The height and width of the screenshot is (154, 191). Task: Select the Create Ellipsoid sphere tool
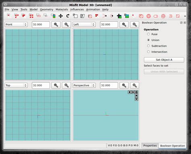click(x=148, y=16)
